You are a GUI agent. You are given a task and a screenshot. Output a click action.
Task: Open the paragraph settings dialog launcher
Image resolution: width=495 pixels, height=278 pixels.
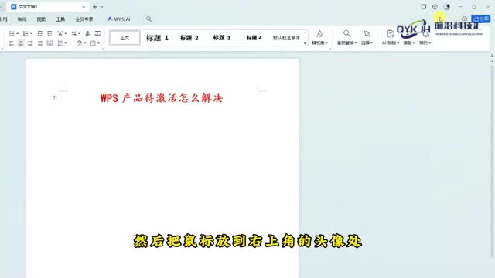[x=103, y=49]
